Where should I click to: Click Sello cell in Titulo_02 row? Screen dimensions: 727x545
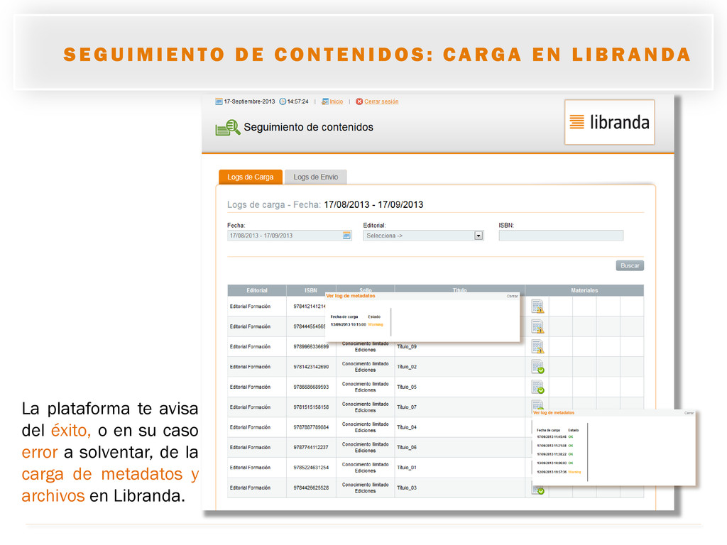(366, 367)
